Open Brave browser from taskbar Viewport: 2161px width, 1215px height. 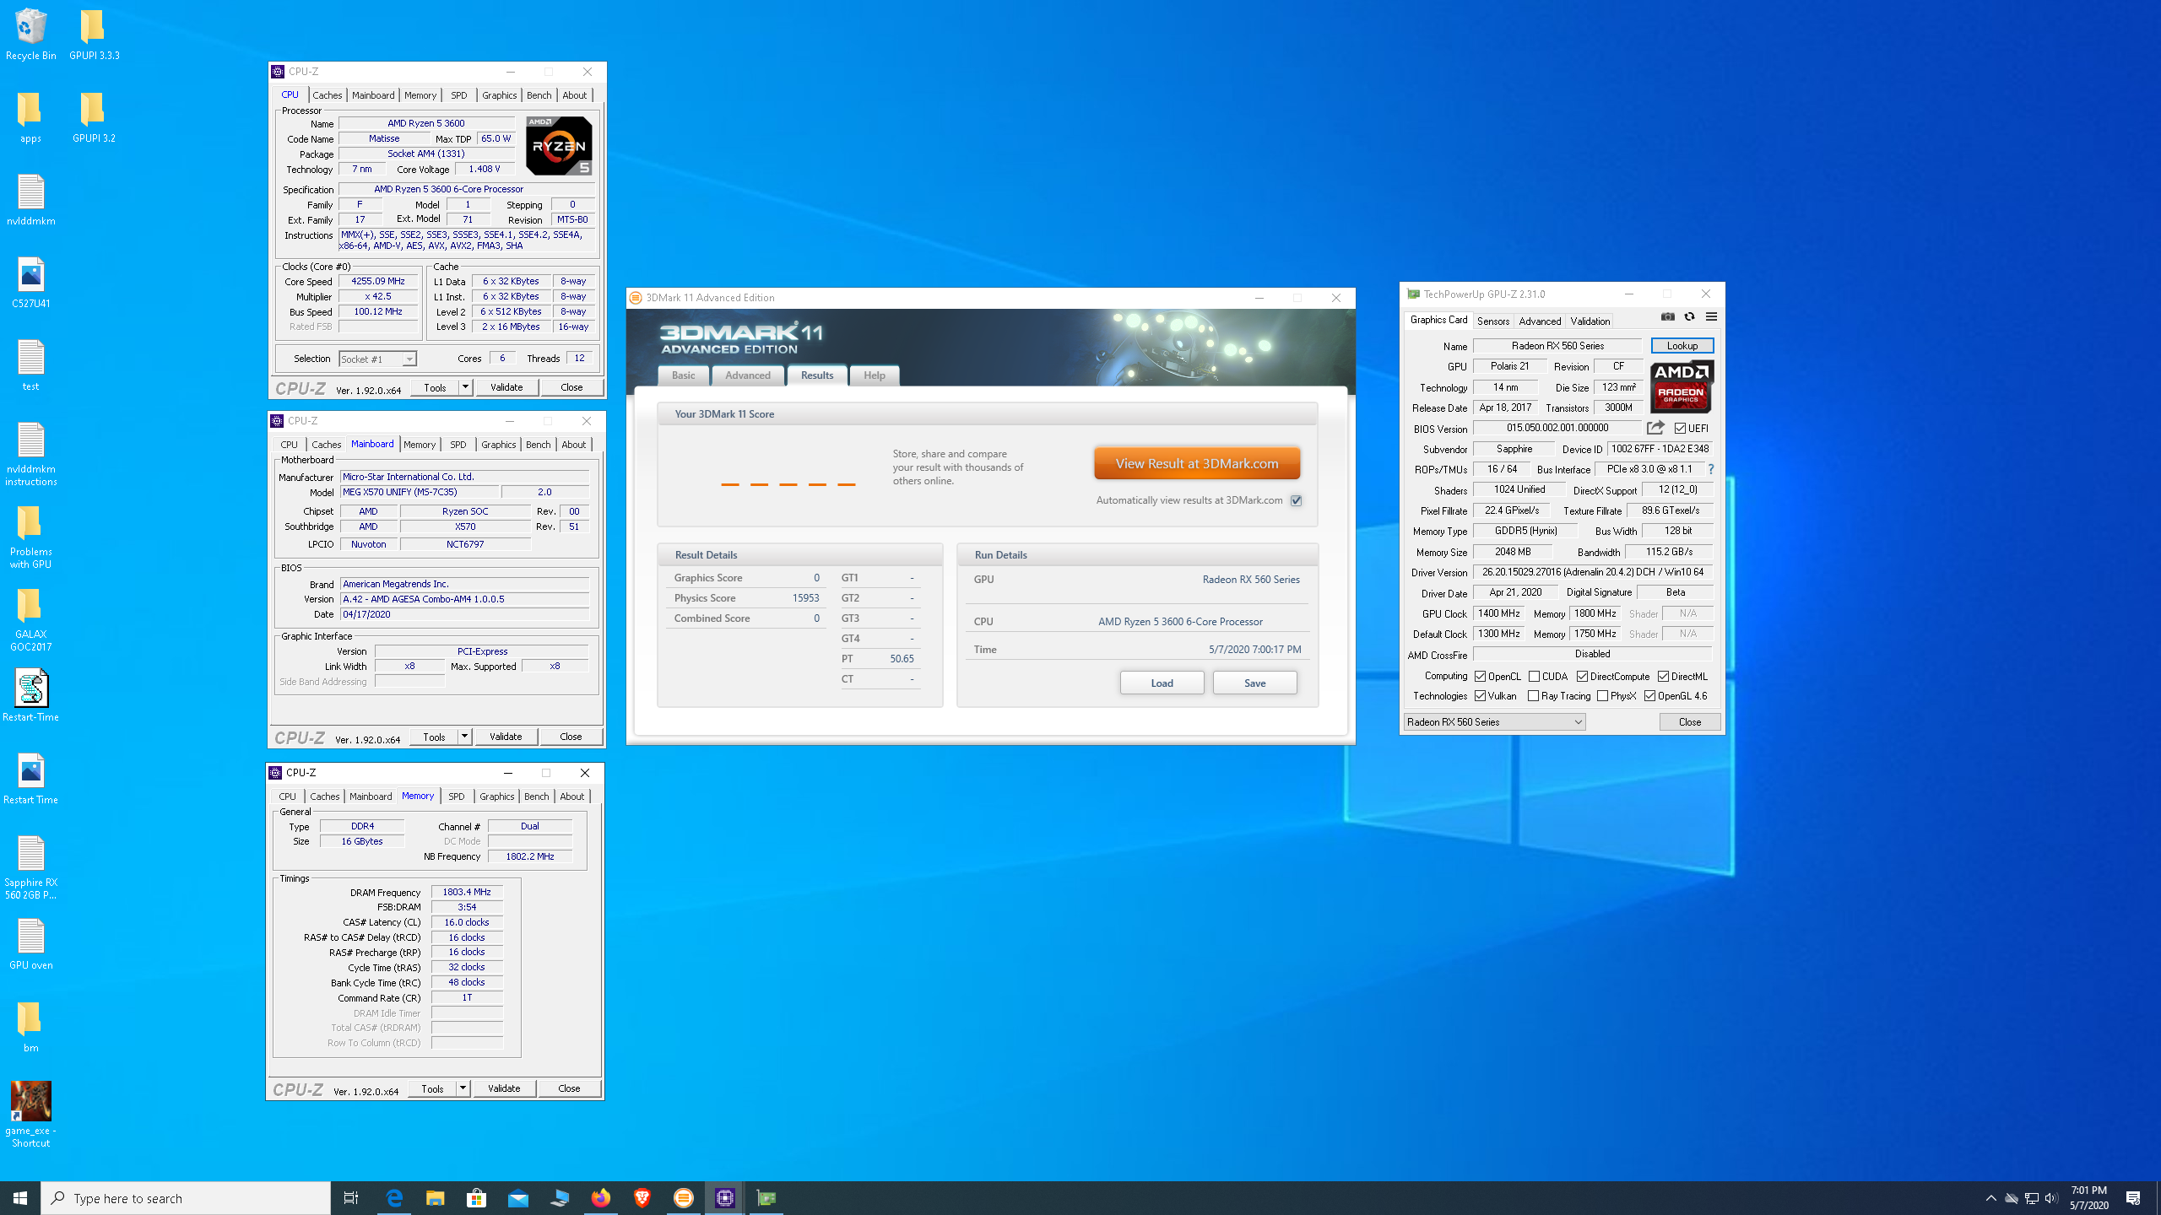(642, 1198)
